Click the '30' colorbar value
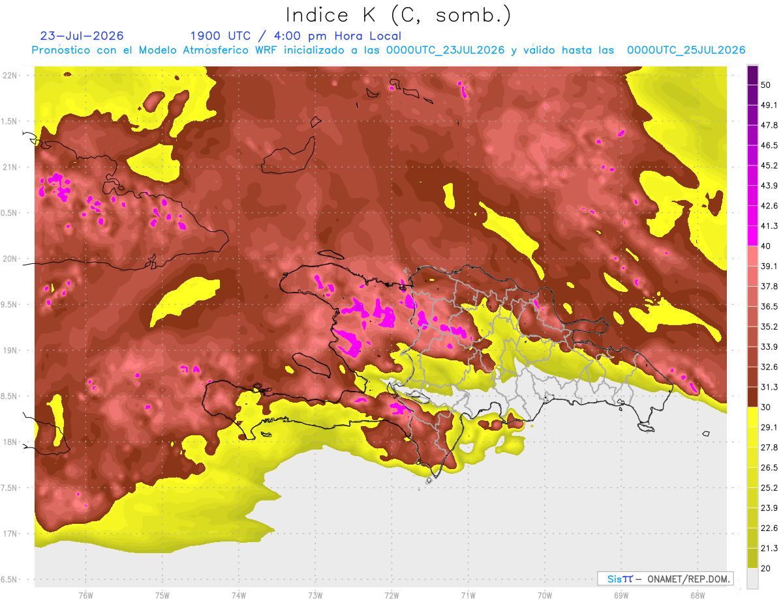This screenshot has width=783, height=604. click(766, 407)
